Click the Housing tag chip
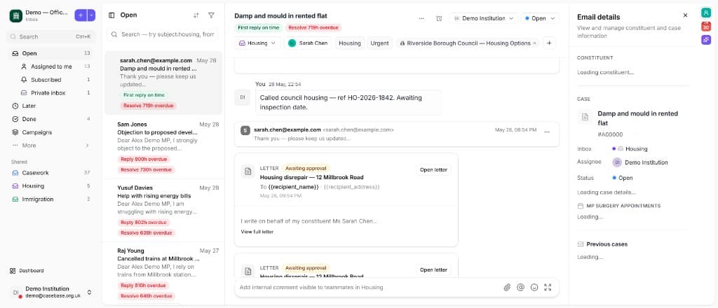The image size is (718, 308). (x=350, y=43)
